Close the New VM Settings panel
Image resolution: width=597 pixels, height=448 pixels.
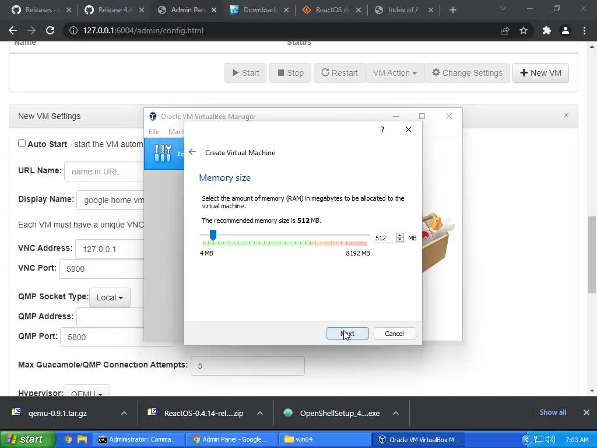[566, 115]
